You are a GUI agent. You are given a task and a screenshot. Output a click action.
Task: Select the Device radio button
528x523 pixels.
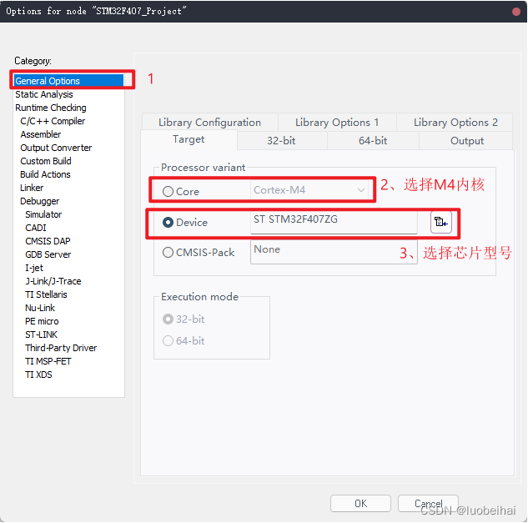(x=168, y=223)
